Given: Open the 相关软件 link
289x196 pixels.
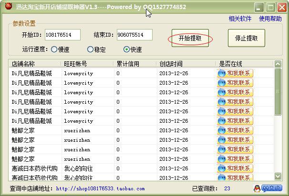Looking at the screenshot, I should [x=240, y=19].
